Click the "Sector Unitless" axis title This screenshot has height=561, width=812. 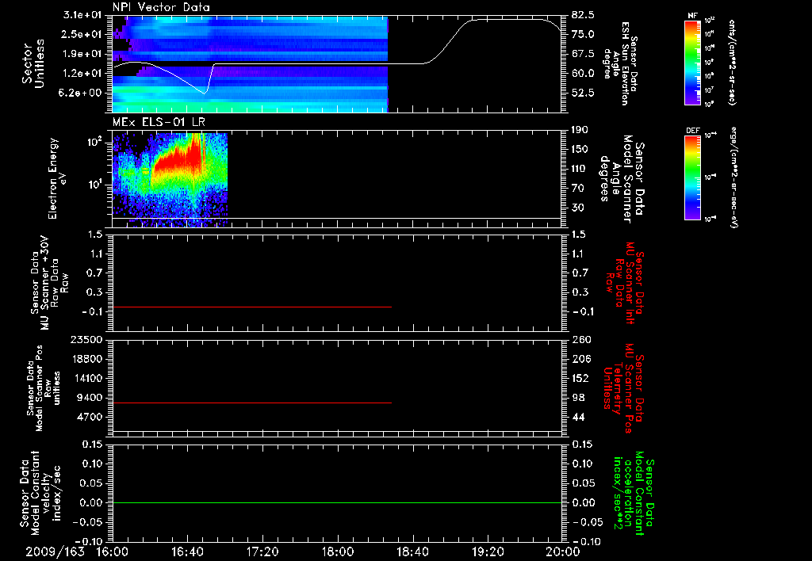33,63
